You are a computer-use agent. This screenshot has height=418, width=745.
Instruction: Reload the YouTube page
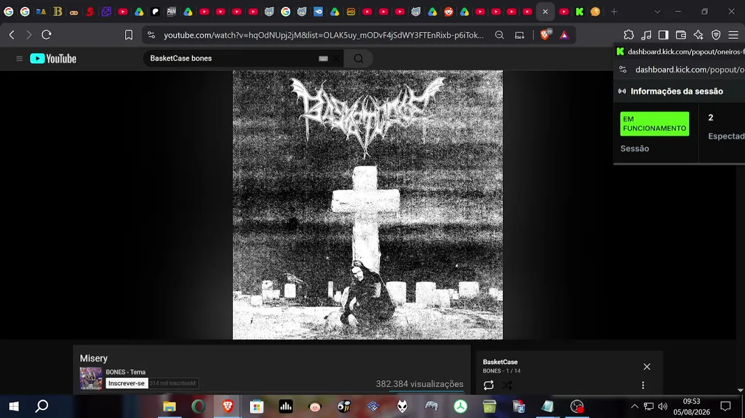[46, 35]
